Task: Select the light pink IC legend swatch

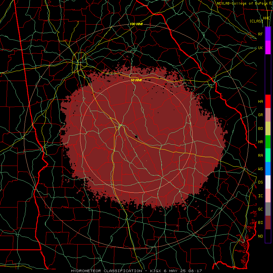Action: pos(268,196)
